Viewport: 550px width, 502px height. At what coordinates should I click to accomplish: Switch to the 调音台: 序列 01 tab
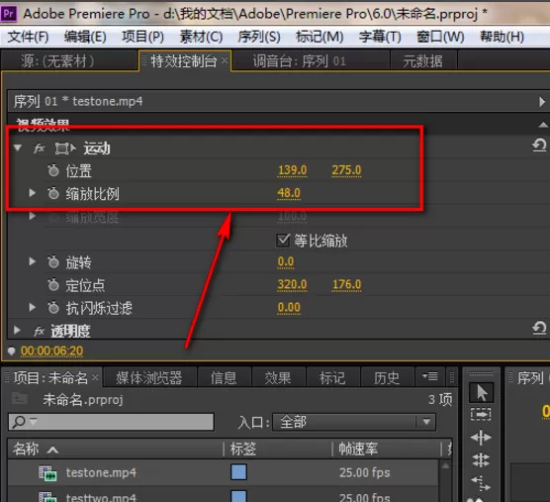coord(300,61)
